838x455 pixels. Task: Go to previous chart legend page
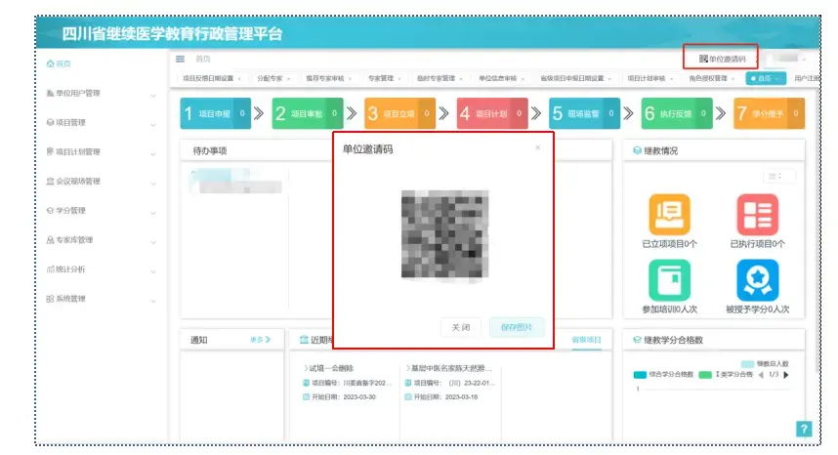(x=761, y=375)
